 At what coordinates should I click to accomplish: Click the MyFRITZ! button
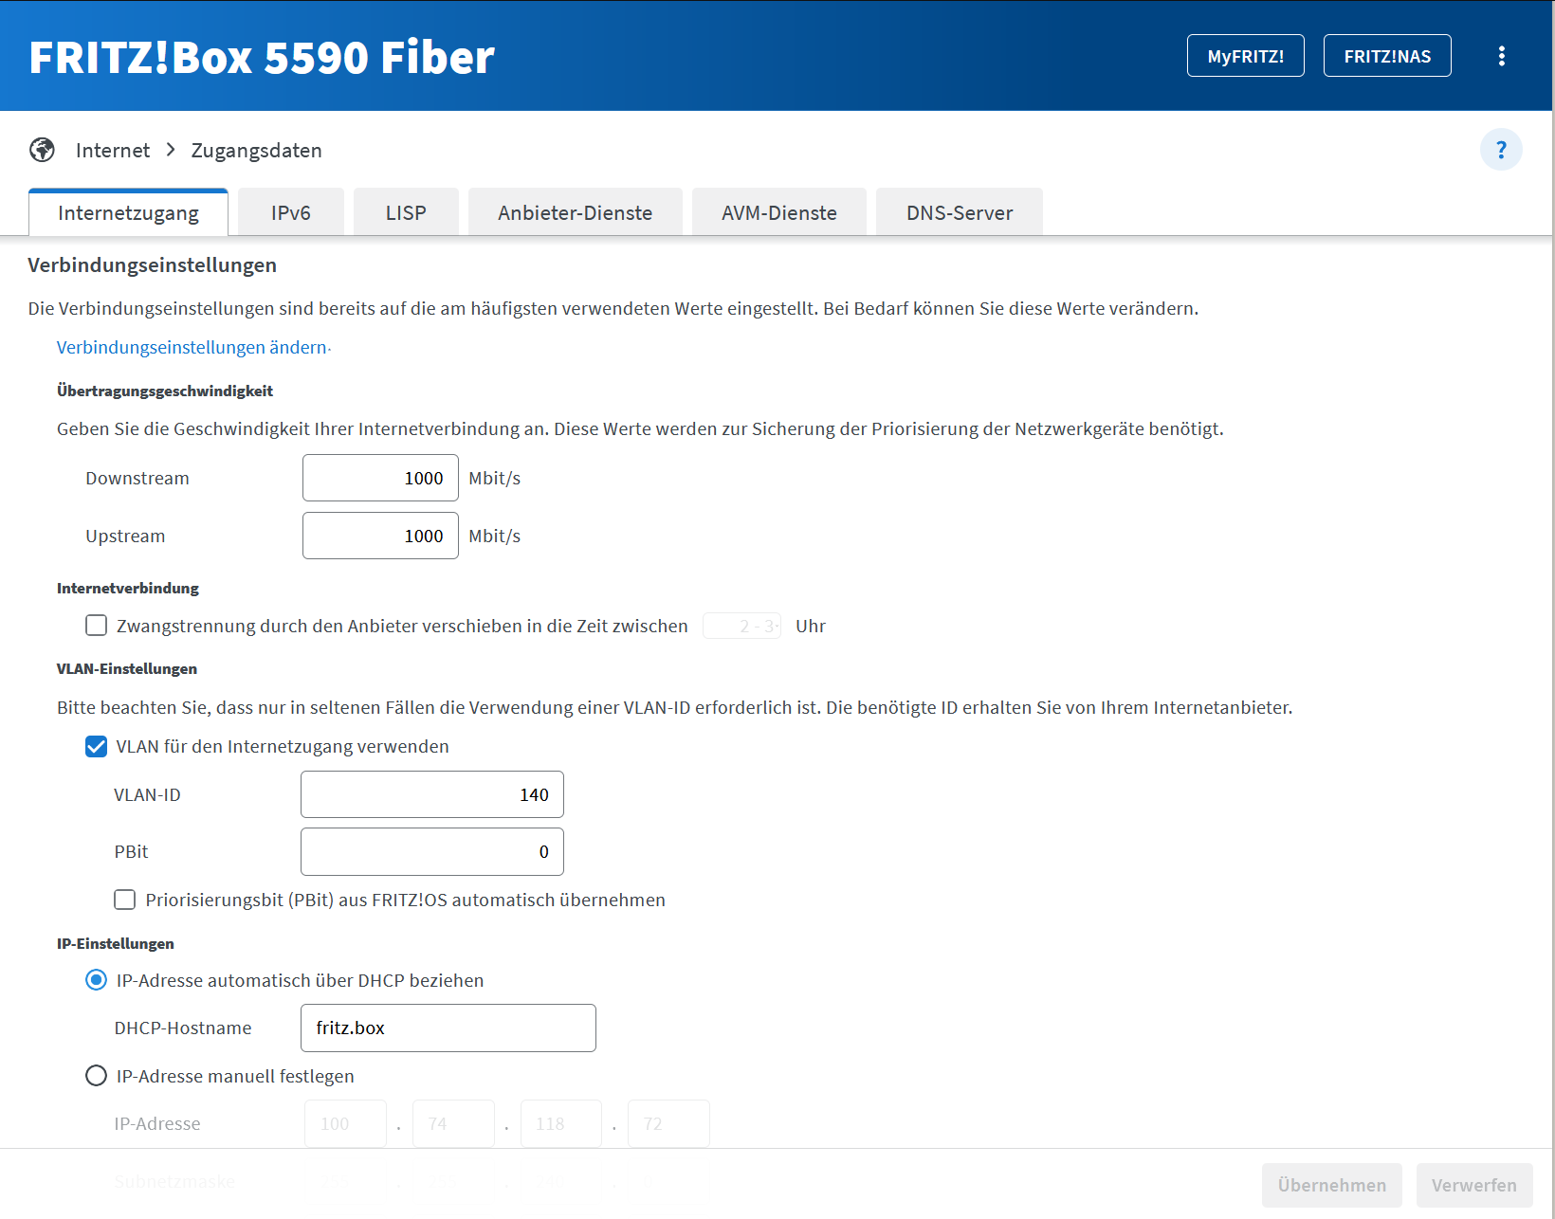coord(1246,56)
